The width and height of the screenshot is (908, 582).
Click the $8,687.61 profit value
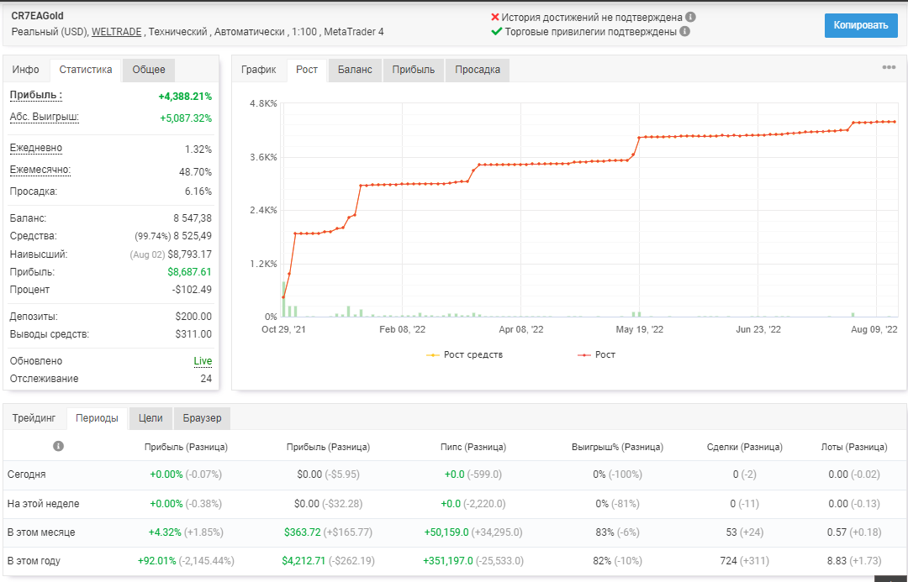tap(190, 272)
